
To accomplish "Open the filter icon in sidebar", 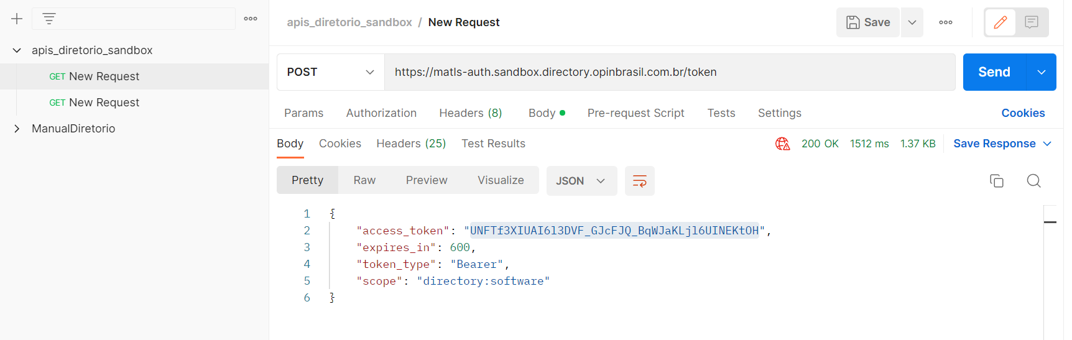I will [x=49, y=19].
